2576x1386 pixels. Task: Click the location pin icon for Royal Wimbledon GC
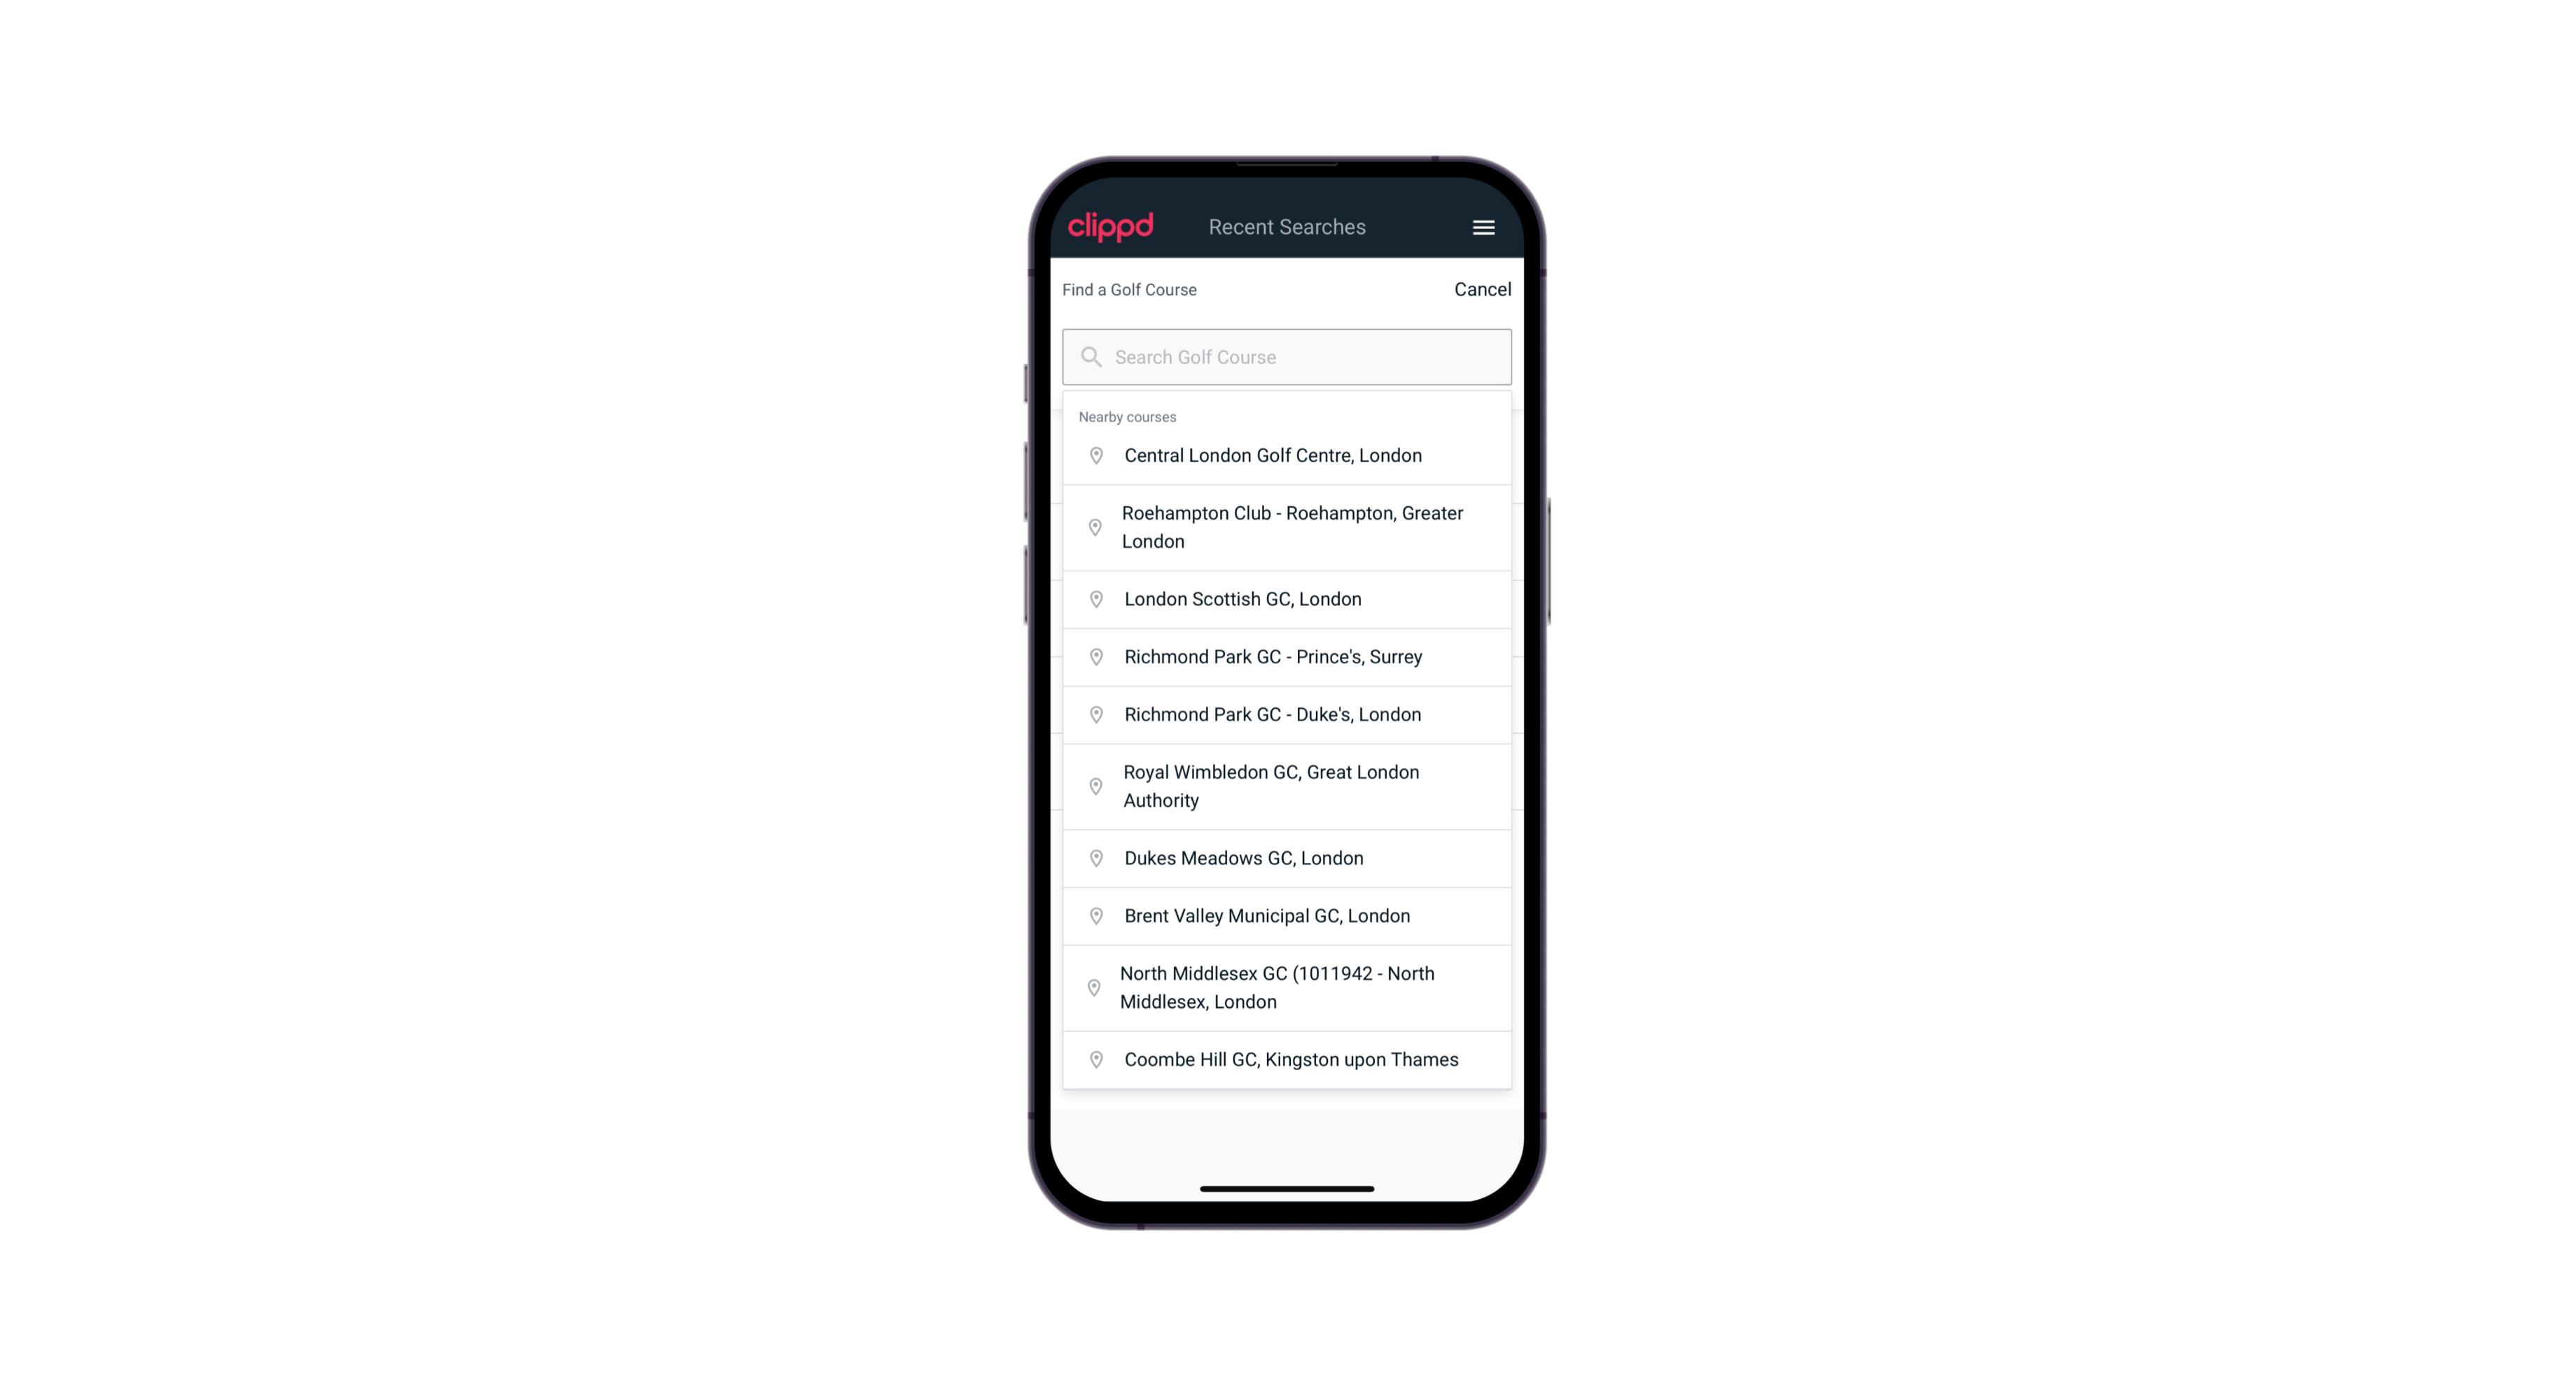tap(1092, 785)
